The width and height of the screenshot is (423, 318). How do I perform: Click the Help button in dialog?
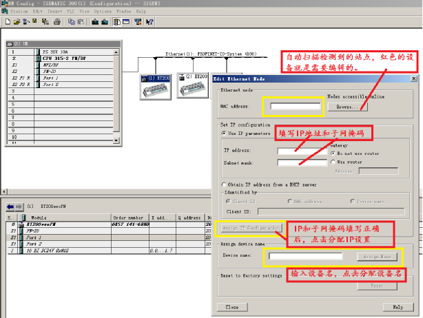tap(398, 307)
